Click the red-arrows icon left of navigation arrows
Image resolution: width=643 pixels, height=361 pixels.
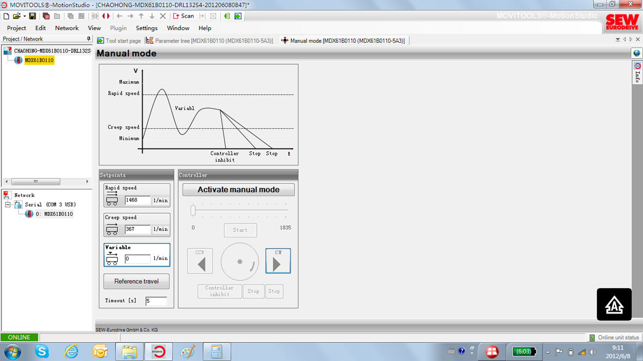click(106, 16)
